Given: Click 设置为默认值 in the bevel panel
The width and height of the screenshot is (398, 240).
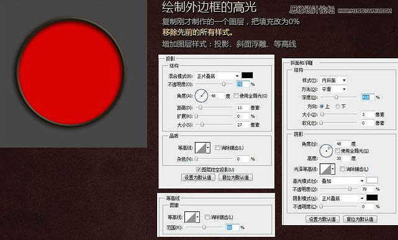Looking at the screenshot, I should pyautogui.click(x=322, y=219).
